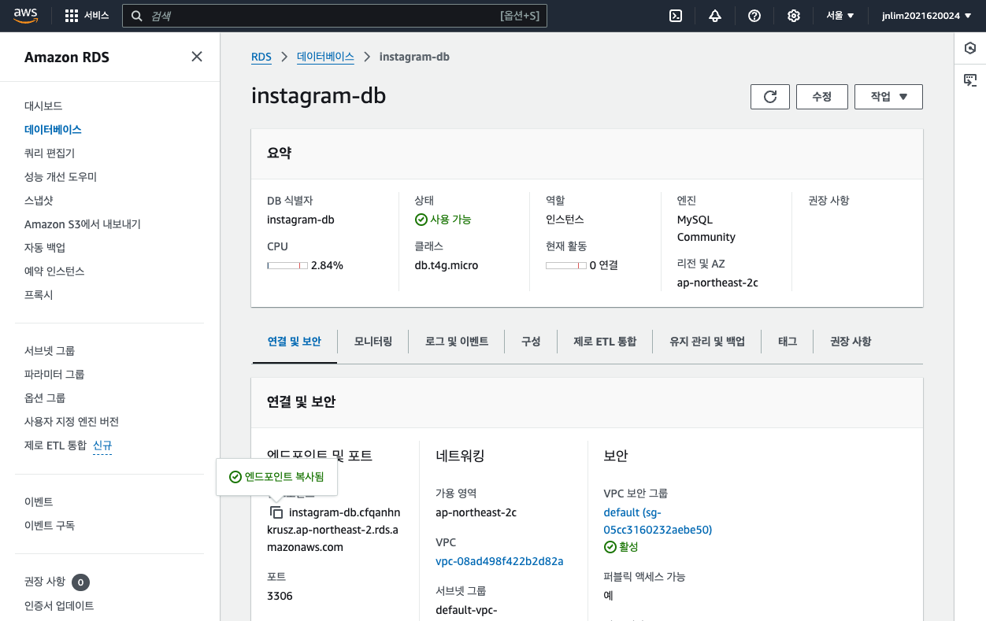Open 파라미터 그룹 in the sidebar

click(x=54, y=374)
